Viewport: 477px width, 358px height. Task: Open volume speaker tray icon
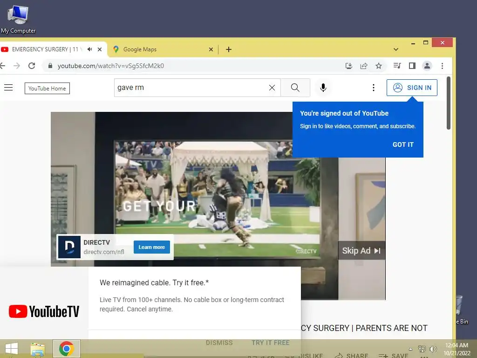(x=433, y=349)
